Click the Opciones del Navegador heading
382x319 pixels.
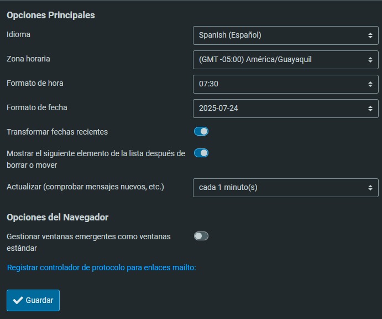[57, 217]
